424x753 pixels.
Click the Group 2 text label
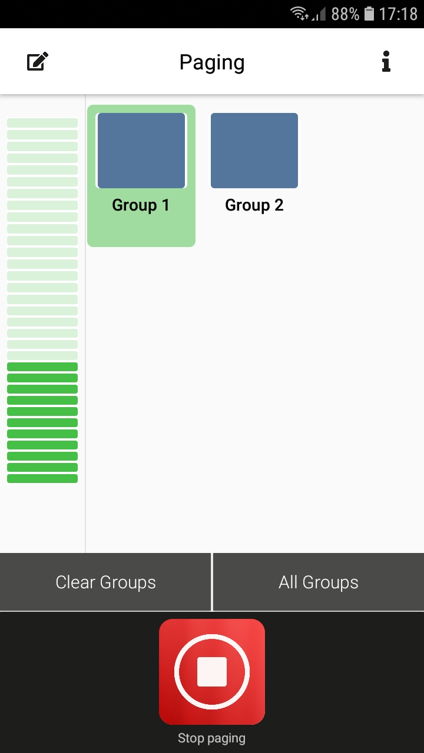point(254,205)
